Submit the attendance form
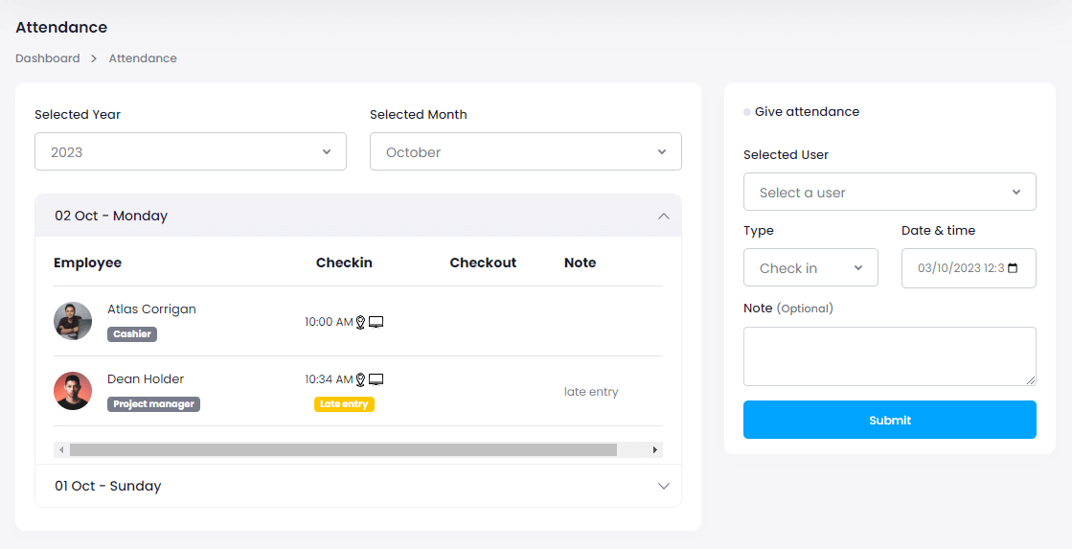Viewport: 1072px width, 549px height. (890, 420)
